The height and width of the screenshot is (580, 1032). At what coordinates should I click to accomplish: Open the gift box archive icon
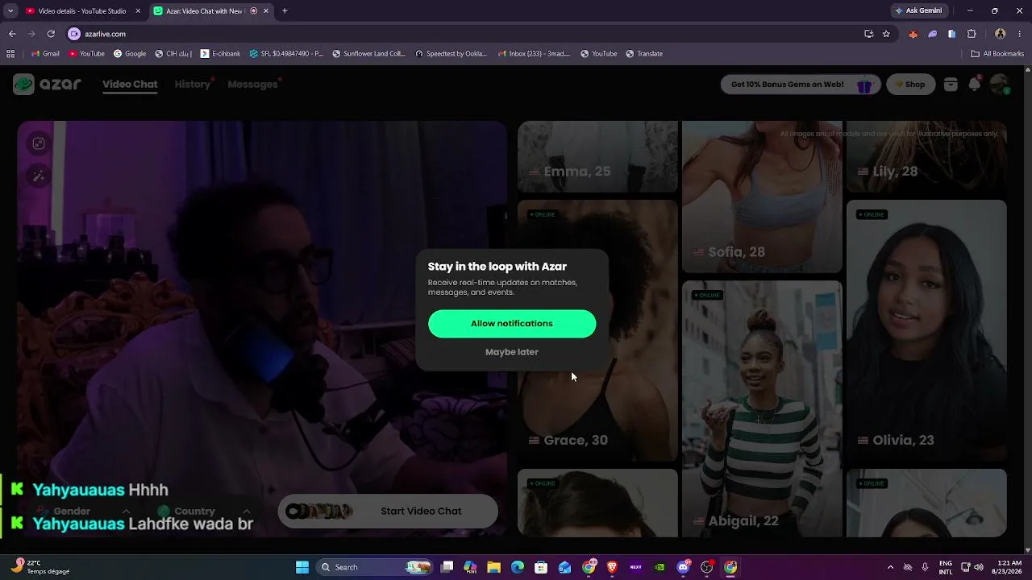(x=951, y=85)
